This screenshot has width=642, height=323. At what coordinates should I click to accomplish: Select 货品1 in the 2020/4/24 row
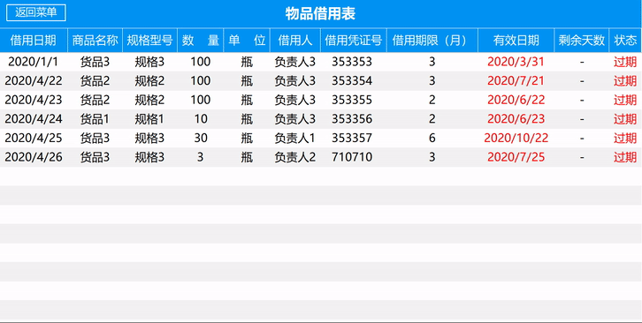pyautogui.click(x=95, y=118)
